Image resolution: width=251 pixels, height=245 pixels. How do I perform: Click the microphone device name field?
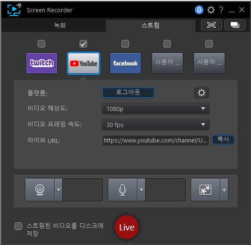165,190
